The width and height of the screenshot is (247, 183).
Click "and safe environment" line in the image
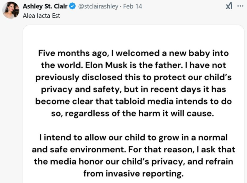click(x=78, y=149)
